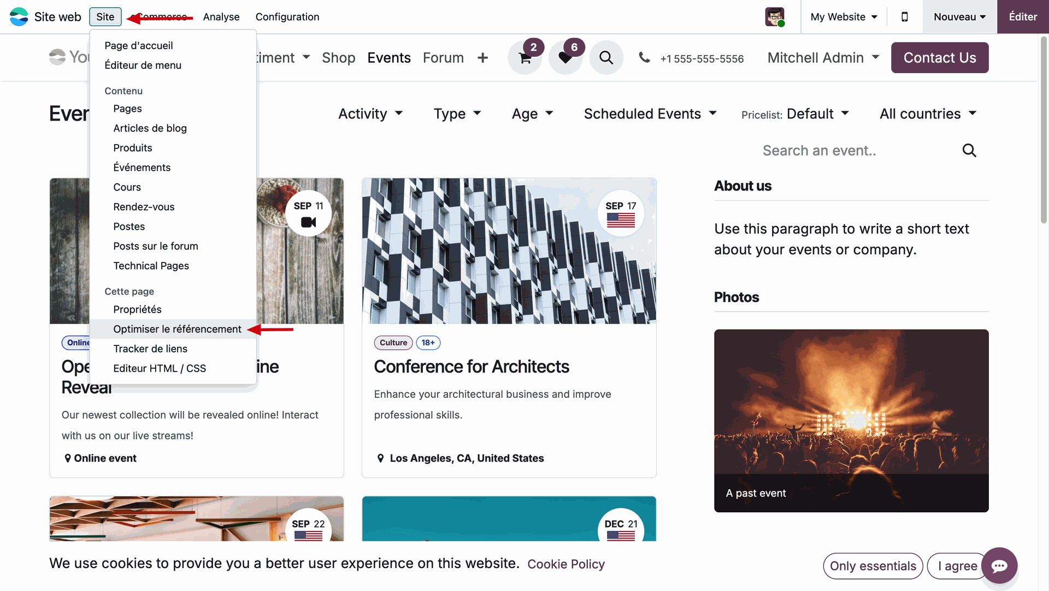Click the Contact Us button
The height and width of the screenshot is (591, 1049).
click(939, 58)
